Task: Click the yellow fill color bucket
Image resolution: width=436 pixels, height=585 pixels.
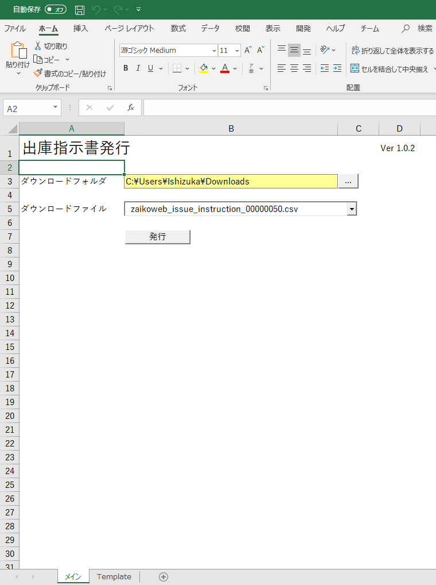Action: tap(204, 68)
